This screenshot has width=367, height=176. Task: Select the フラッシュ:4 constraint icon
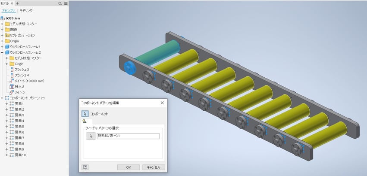coord(12,75)
